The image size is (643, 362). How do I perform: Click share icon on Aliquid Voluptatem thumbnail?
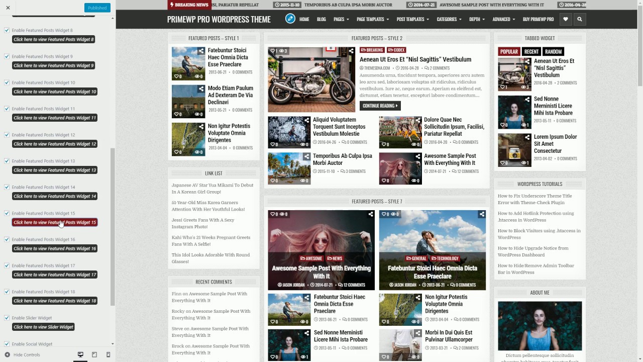tap(306, 120)
